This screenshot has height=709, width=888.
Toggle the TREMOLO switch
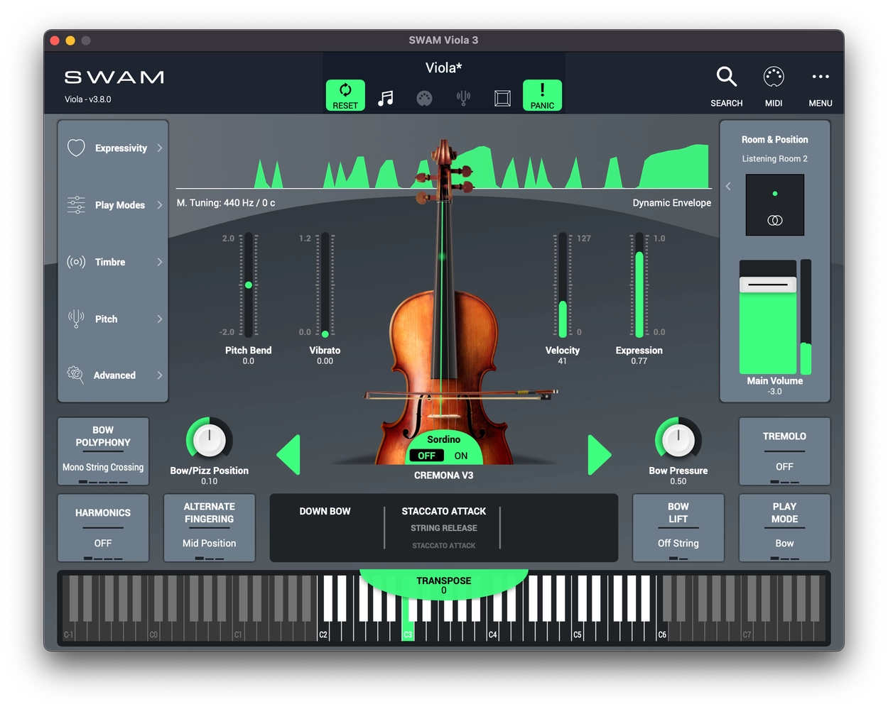[x=784, y=451]
